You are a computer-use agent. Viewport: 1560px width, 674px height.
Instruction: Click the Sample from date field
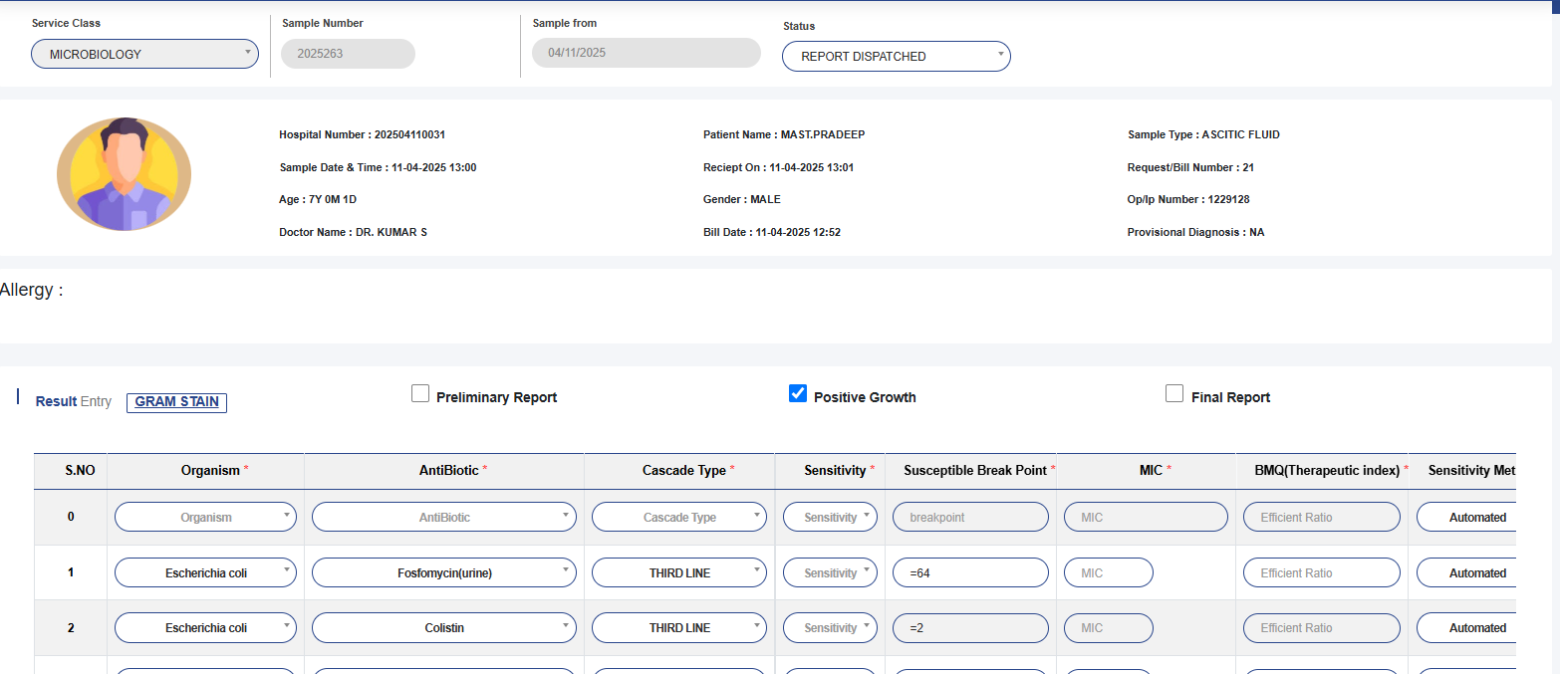647,53
